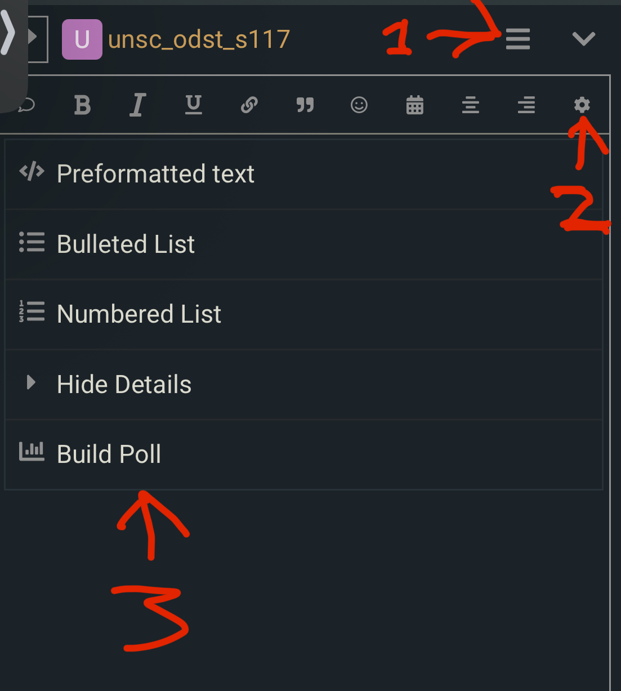Collapse the composer with the down chevron
This screenshot has width=621, height=691.
[x=583, y=39]
